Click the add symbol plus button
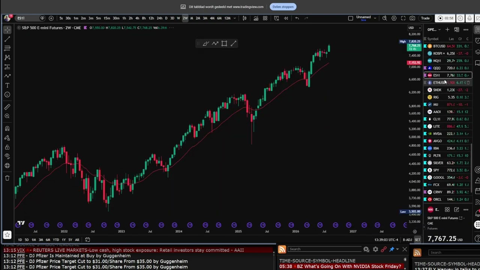This screenshot has width=480, height=270. tap(51, 18)
